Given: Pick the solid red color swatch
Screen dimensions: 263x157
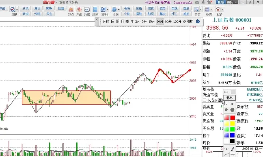Looking at the screenshot, I should coord(233,118).
